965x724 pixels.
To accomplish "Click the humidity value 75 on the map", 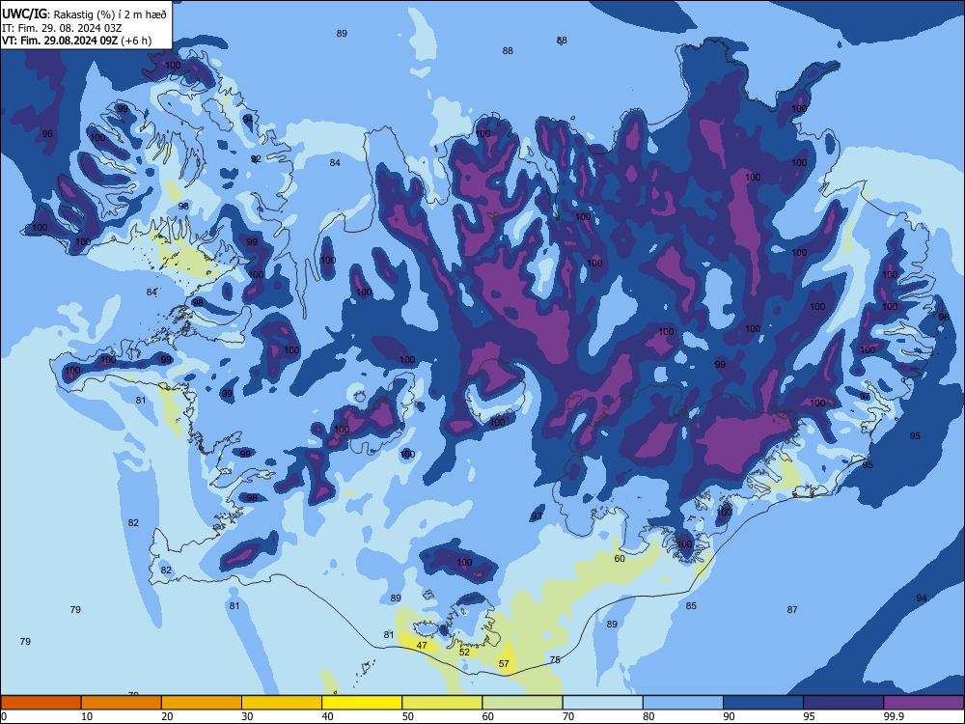I will (555, 660).
